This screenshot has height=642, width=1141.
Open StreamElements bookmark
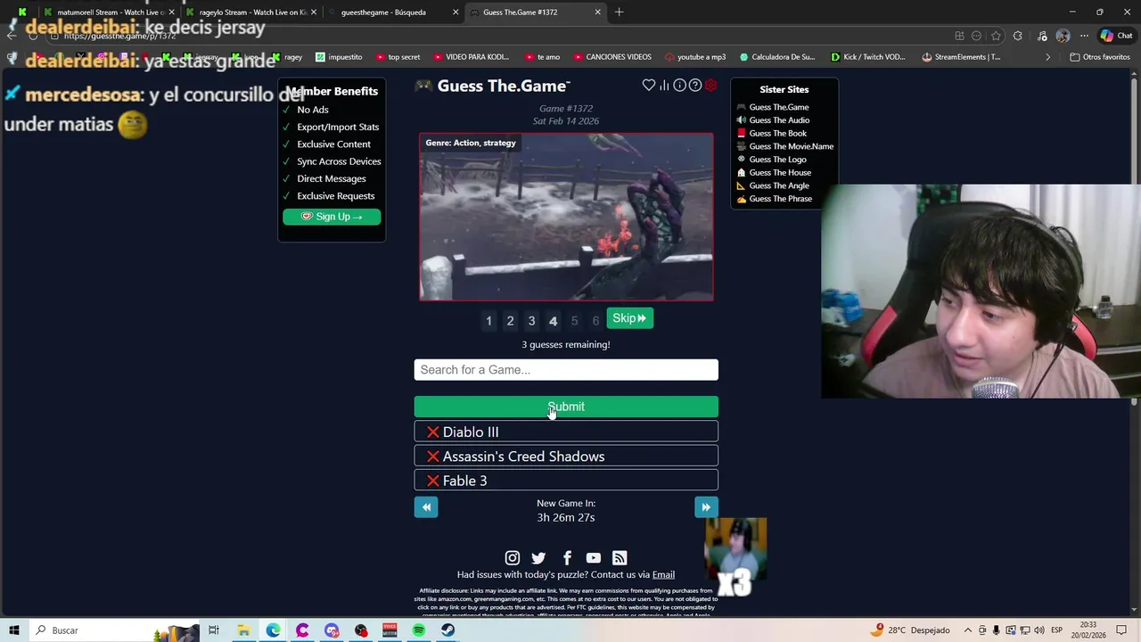tap(961, 57)
